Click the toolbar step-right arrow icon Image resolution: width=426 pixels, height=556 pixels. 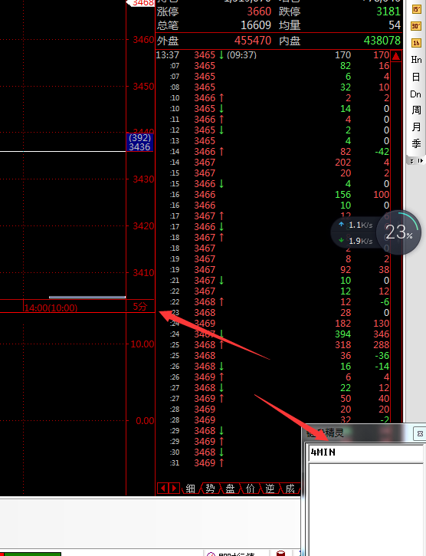point(421,161)
